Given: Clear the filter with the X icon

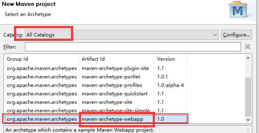Looking at the screenshot, I should click(x=248, y=47).
